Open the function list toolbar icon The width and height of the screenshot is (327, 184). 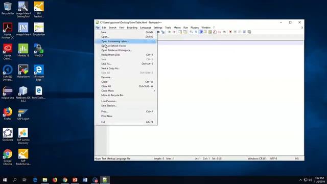tap(215, 32)
